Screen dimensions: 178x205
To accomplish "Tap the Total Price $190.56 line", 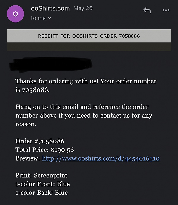I will [x=44, y=150].
